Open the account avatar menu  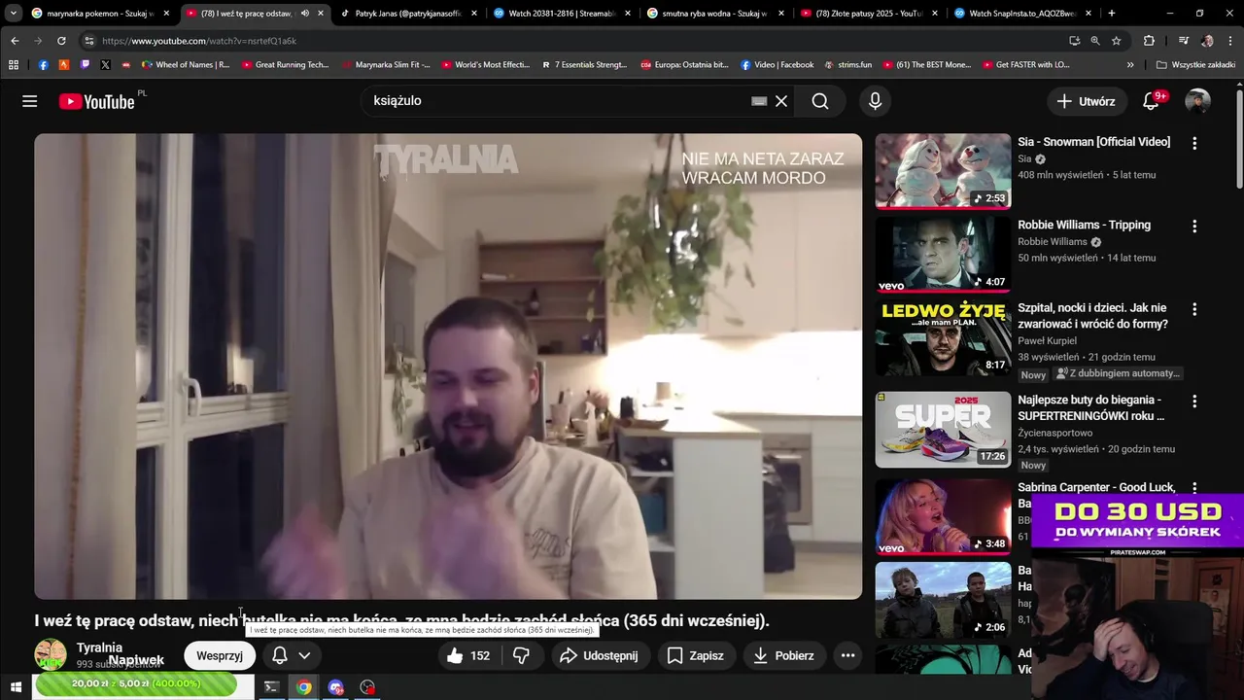pyautogui.click(x=1197, y=101)
